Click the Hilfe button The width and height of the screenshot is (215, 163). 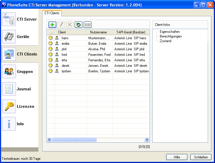[177, 157]
